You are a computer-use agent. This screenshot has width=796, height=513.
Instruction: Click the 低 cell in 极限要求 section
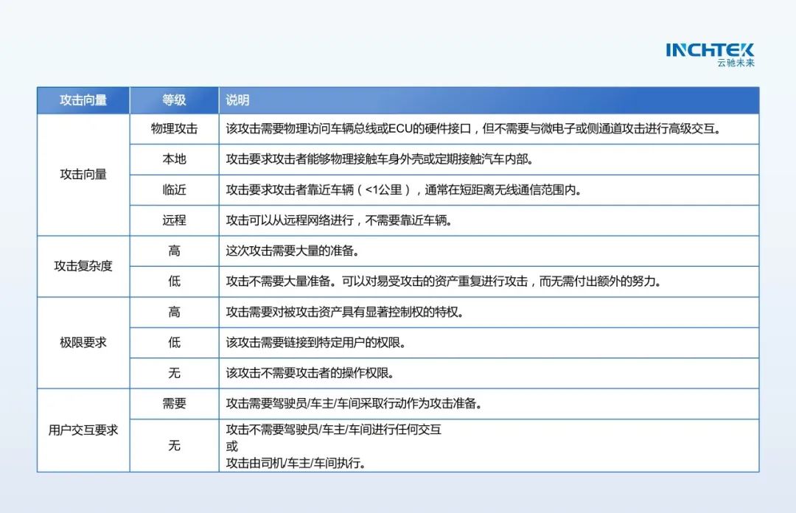coord(174,343)
